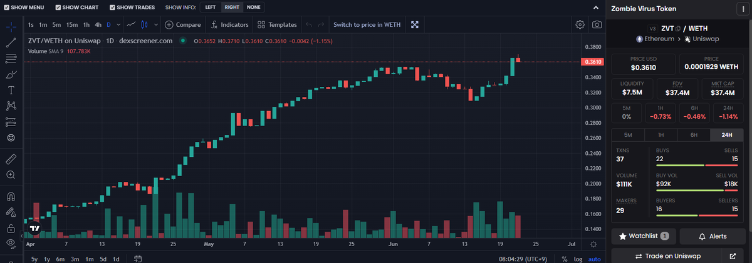752x263 pixels.
Task: Open the forecasting and measurement tools
Action: coord(11,121)
